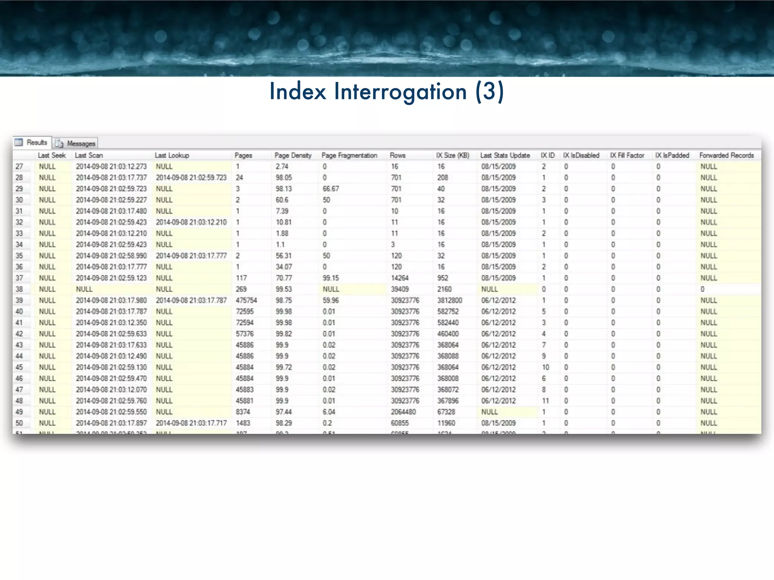
Task: Click the Last Stats Update column header
Action: pos(505,155)
